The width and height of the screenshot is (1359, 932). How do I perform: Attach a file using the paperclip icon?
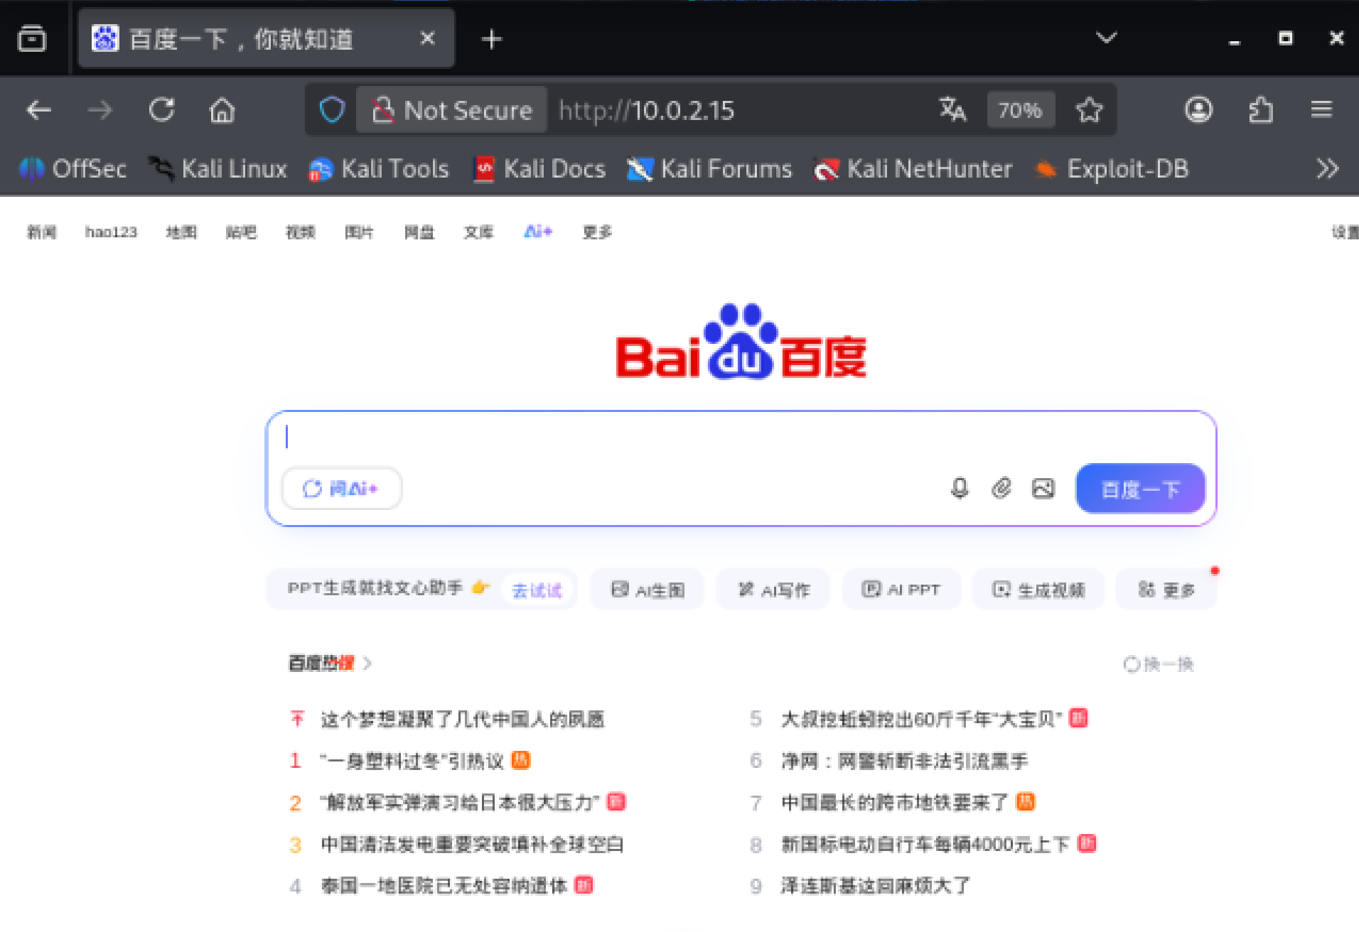pyautogui.click(x=1001, y=489)
